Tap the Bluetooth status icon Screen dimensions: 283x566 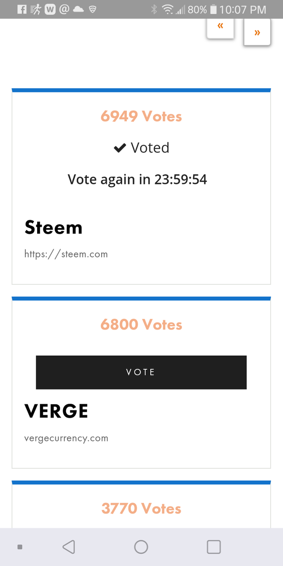(x=154, y=9)
